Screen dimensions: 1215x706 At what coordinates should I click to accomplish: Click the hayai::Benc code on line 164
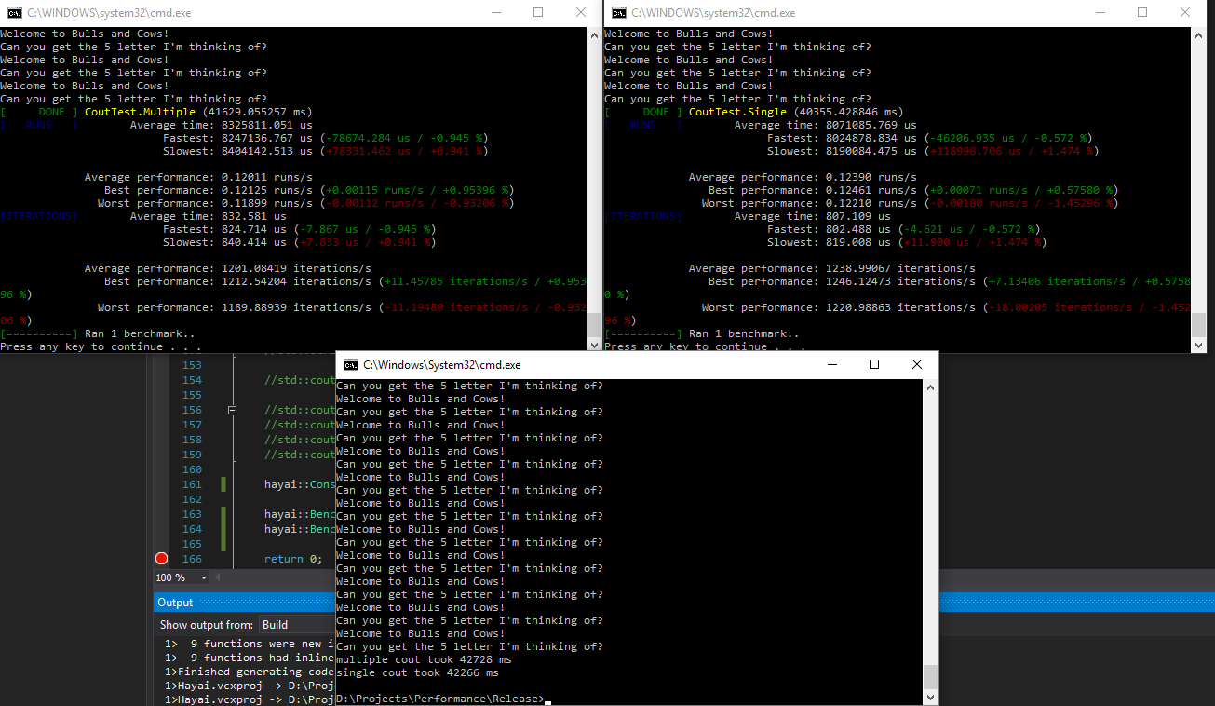click(300, 529)
